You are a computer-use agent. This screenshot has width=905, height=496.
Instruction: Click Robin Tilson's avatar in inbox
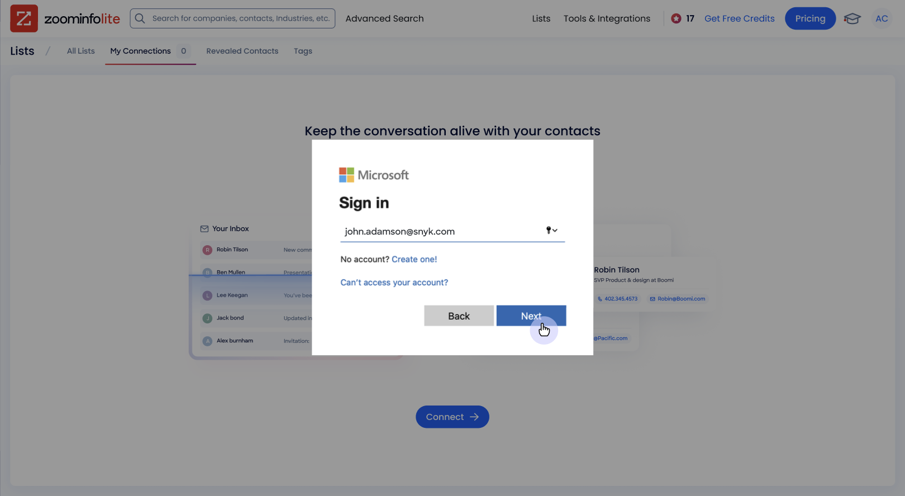pyautogui.click(x=207, y=250)
